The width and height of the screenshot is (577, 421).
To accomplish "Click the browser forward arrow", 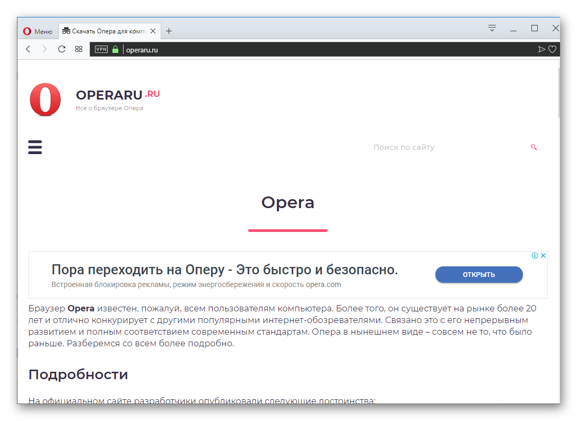I will pos(45,49).
